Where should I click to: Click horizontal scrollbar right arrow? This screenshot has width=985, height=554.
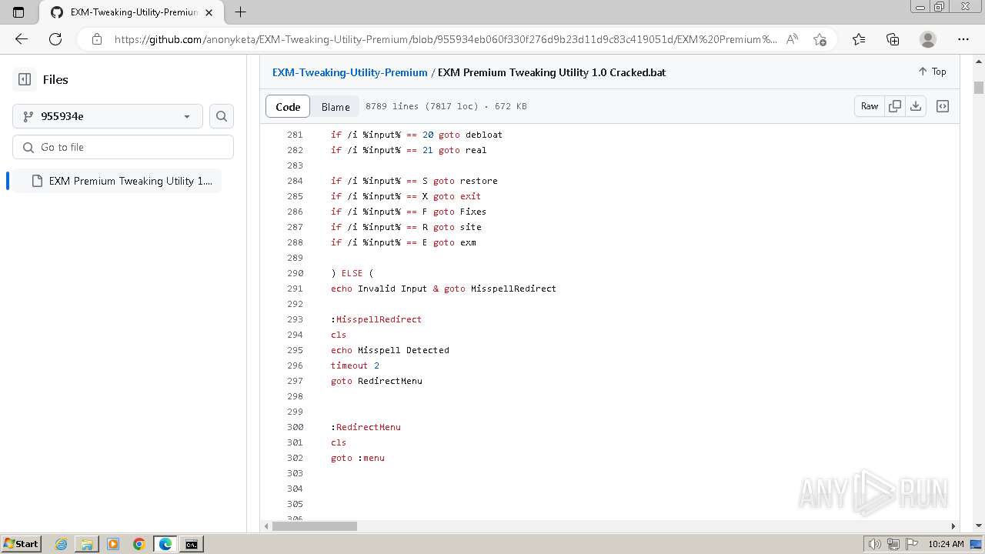coord(953,526)
